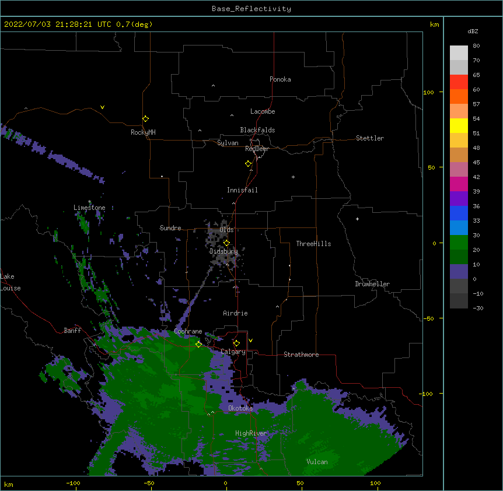Click the km unit label at top-right
This screenshot has width=503, height=491.
[x=434, y=24]
